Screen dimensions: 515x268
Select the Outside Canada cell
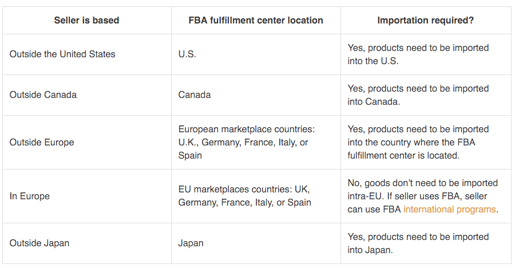click(x=43, y=95)
